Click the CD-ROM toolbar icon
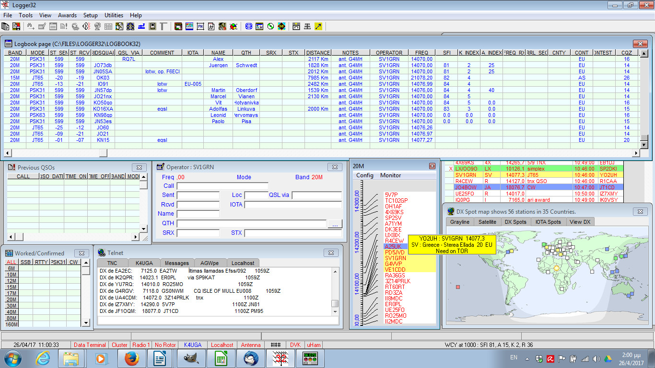This screenshot has height=368, width=655. (x=270, y=26)
